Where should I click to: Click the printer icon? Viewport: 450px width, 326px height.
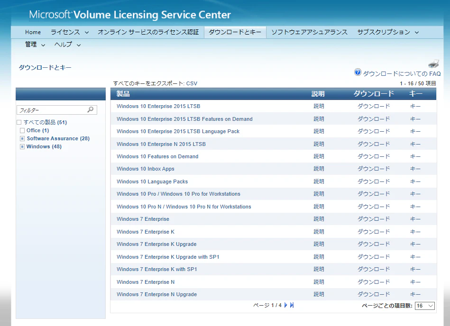coord(434,63)
